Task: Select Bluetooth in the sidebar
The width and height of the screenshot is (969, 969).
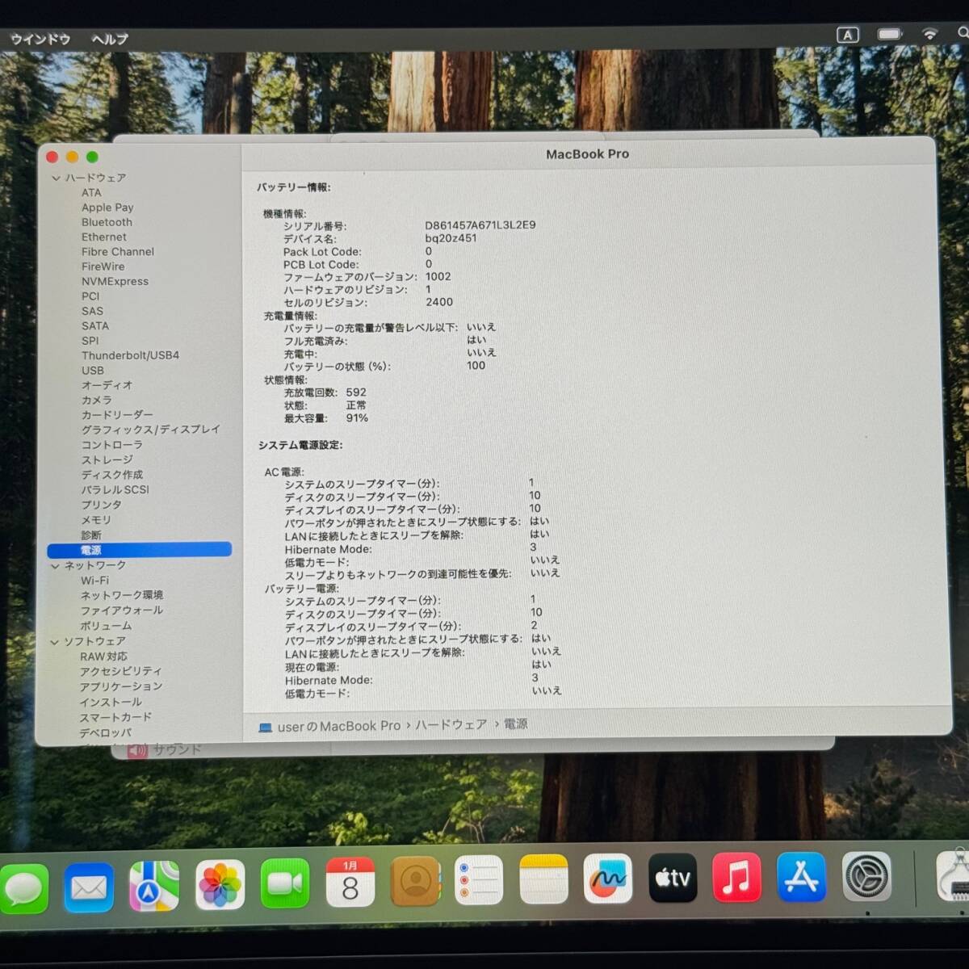Action: (107, 222)
